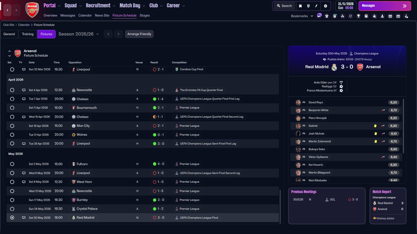Click the Arsenal club badge in top bar
The image size is (417, 234).
(32, 10)
